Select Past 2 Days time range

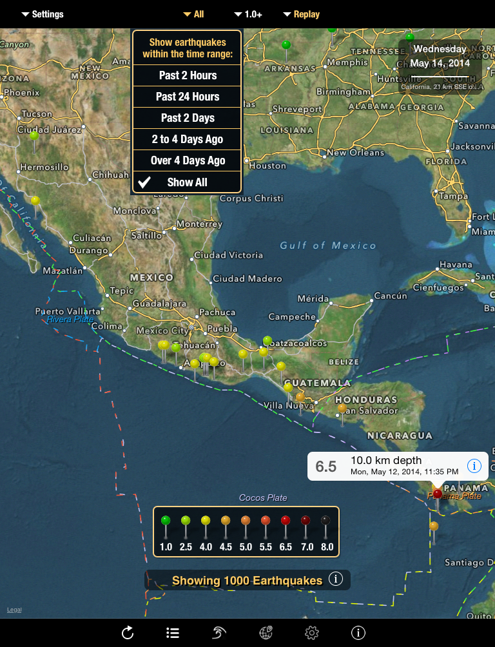[x=187, y=118]
